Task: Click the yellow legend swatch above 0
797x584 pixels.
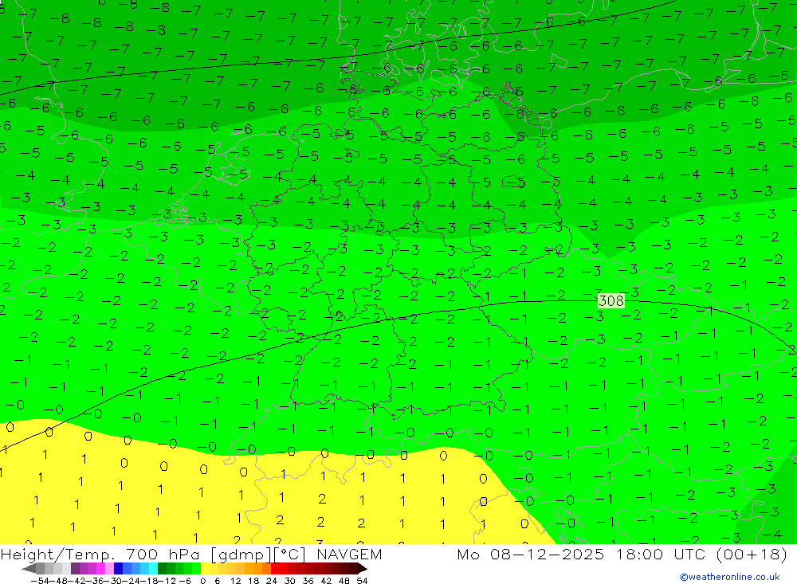Action: (x=206, y=568)
